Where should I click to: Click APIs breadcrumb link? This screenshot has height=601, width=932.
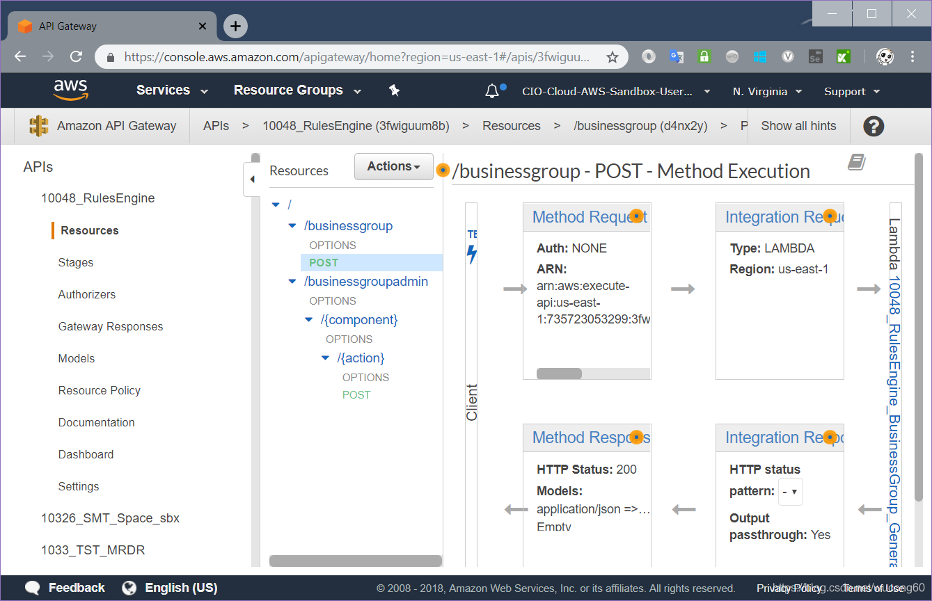pyautogui.click(x=216, y=126)
